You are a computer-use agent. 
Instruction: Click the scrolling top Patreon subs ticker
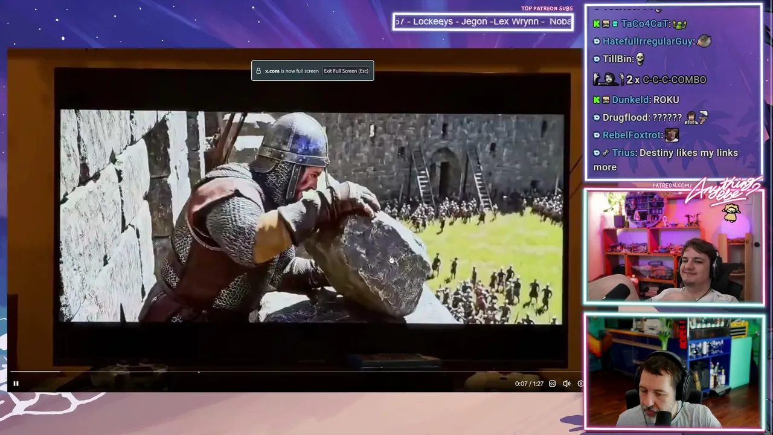[483, 22]
